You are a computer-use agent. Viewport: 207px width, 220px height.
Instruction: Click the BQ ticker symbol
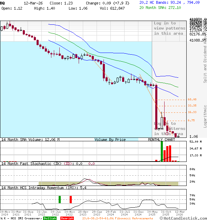pyautogui.click(x=3, y=2)
